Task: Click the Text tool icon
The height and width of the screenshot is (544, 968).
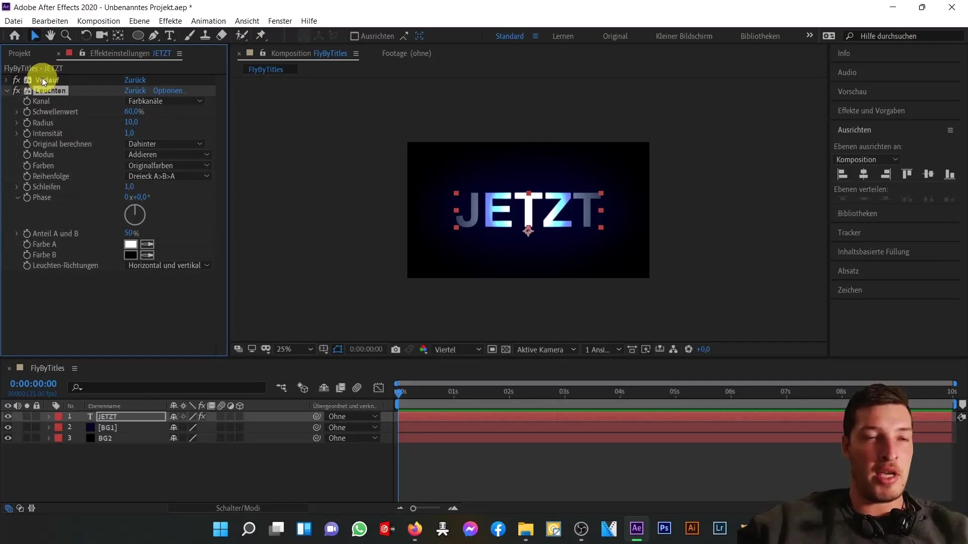Action: [x=170, y=36]
